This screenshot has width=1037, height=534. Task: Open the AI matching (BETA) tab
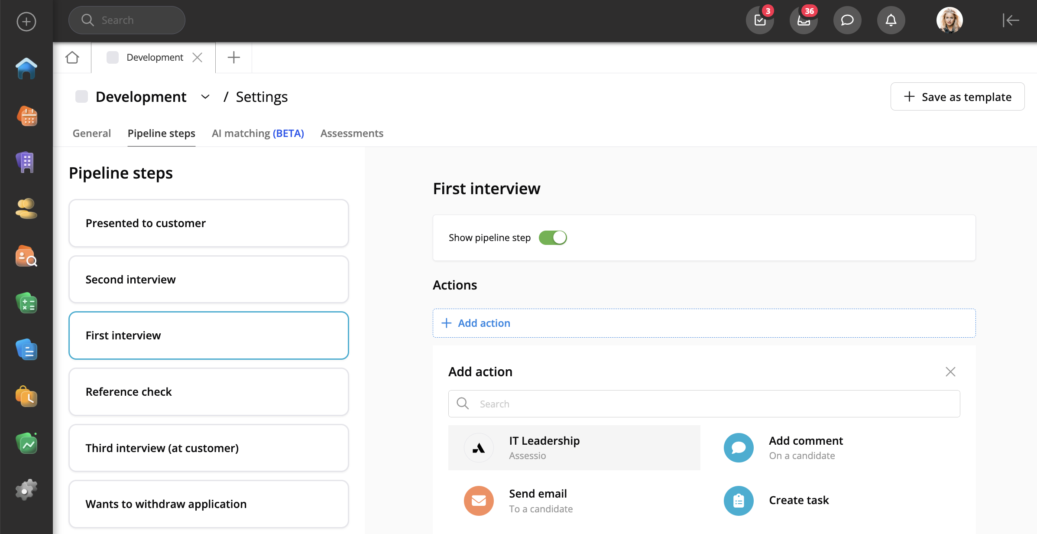(258, 133)
